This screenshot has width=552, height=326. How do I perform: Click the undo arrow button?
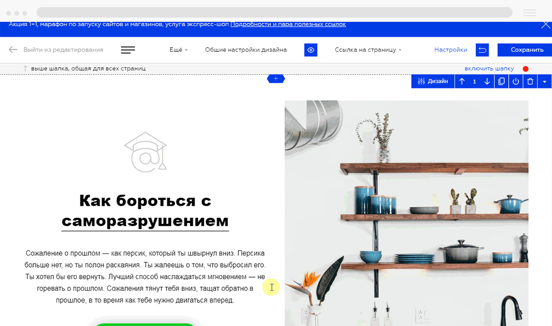[x=483, y=50]
